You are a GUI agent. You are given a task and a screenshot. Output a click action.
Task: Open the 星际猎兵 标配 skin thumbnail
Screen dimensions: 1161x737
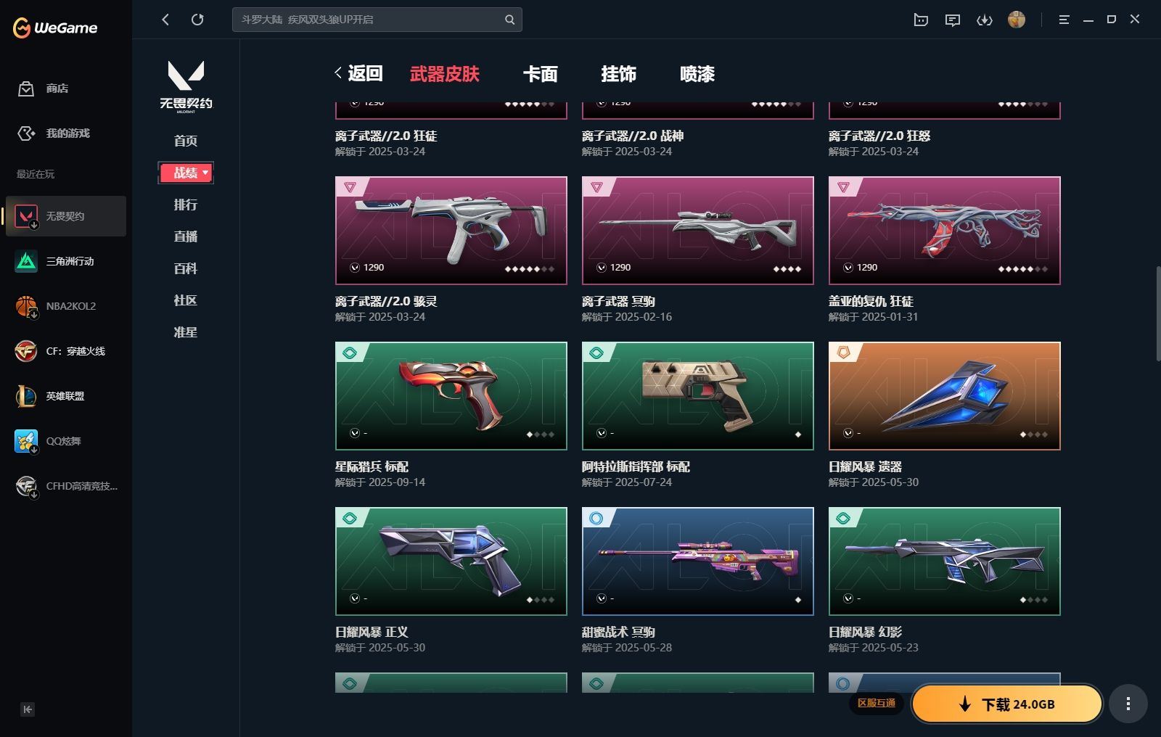(451, 396)
